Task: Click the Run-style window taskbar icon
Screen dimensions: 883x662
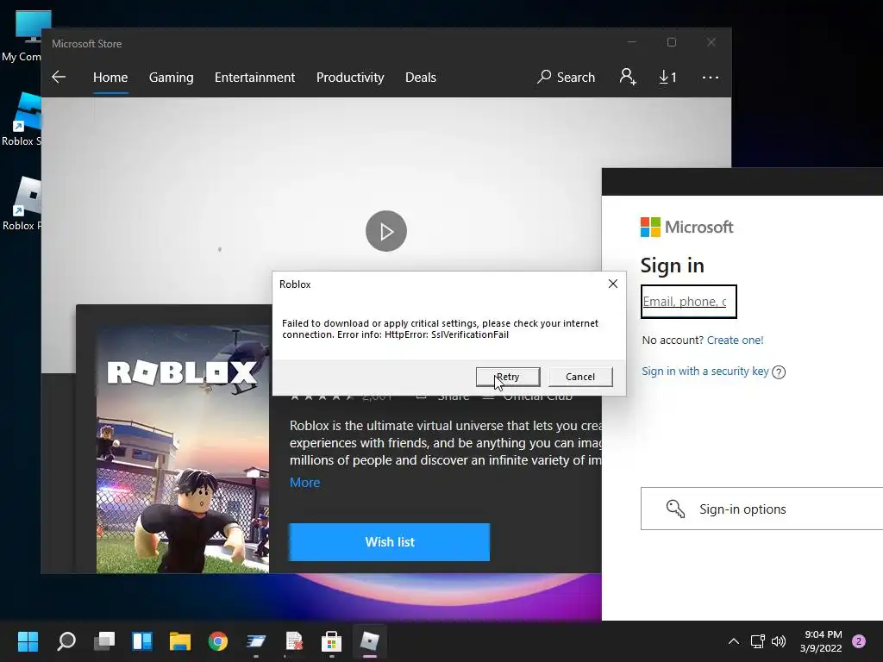Action: click(x=255, y=640)
